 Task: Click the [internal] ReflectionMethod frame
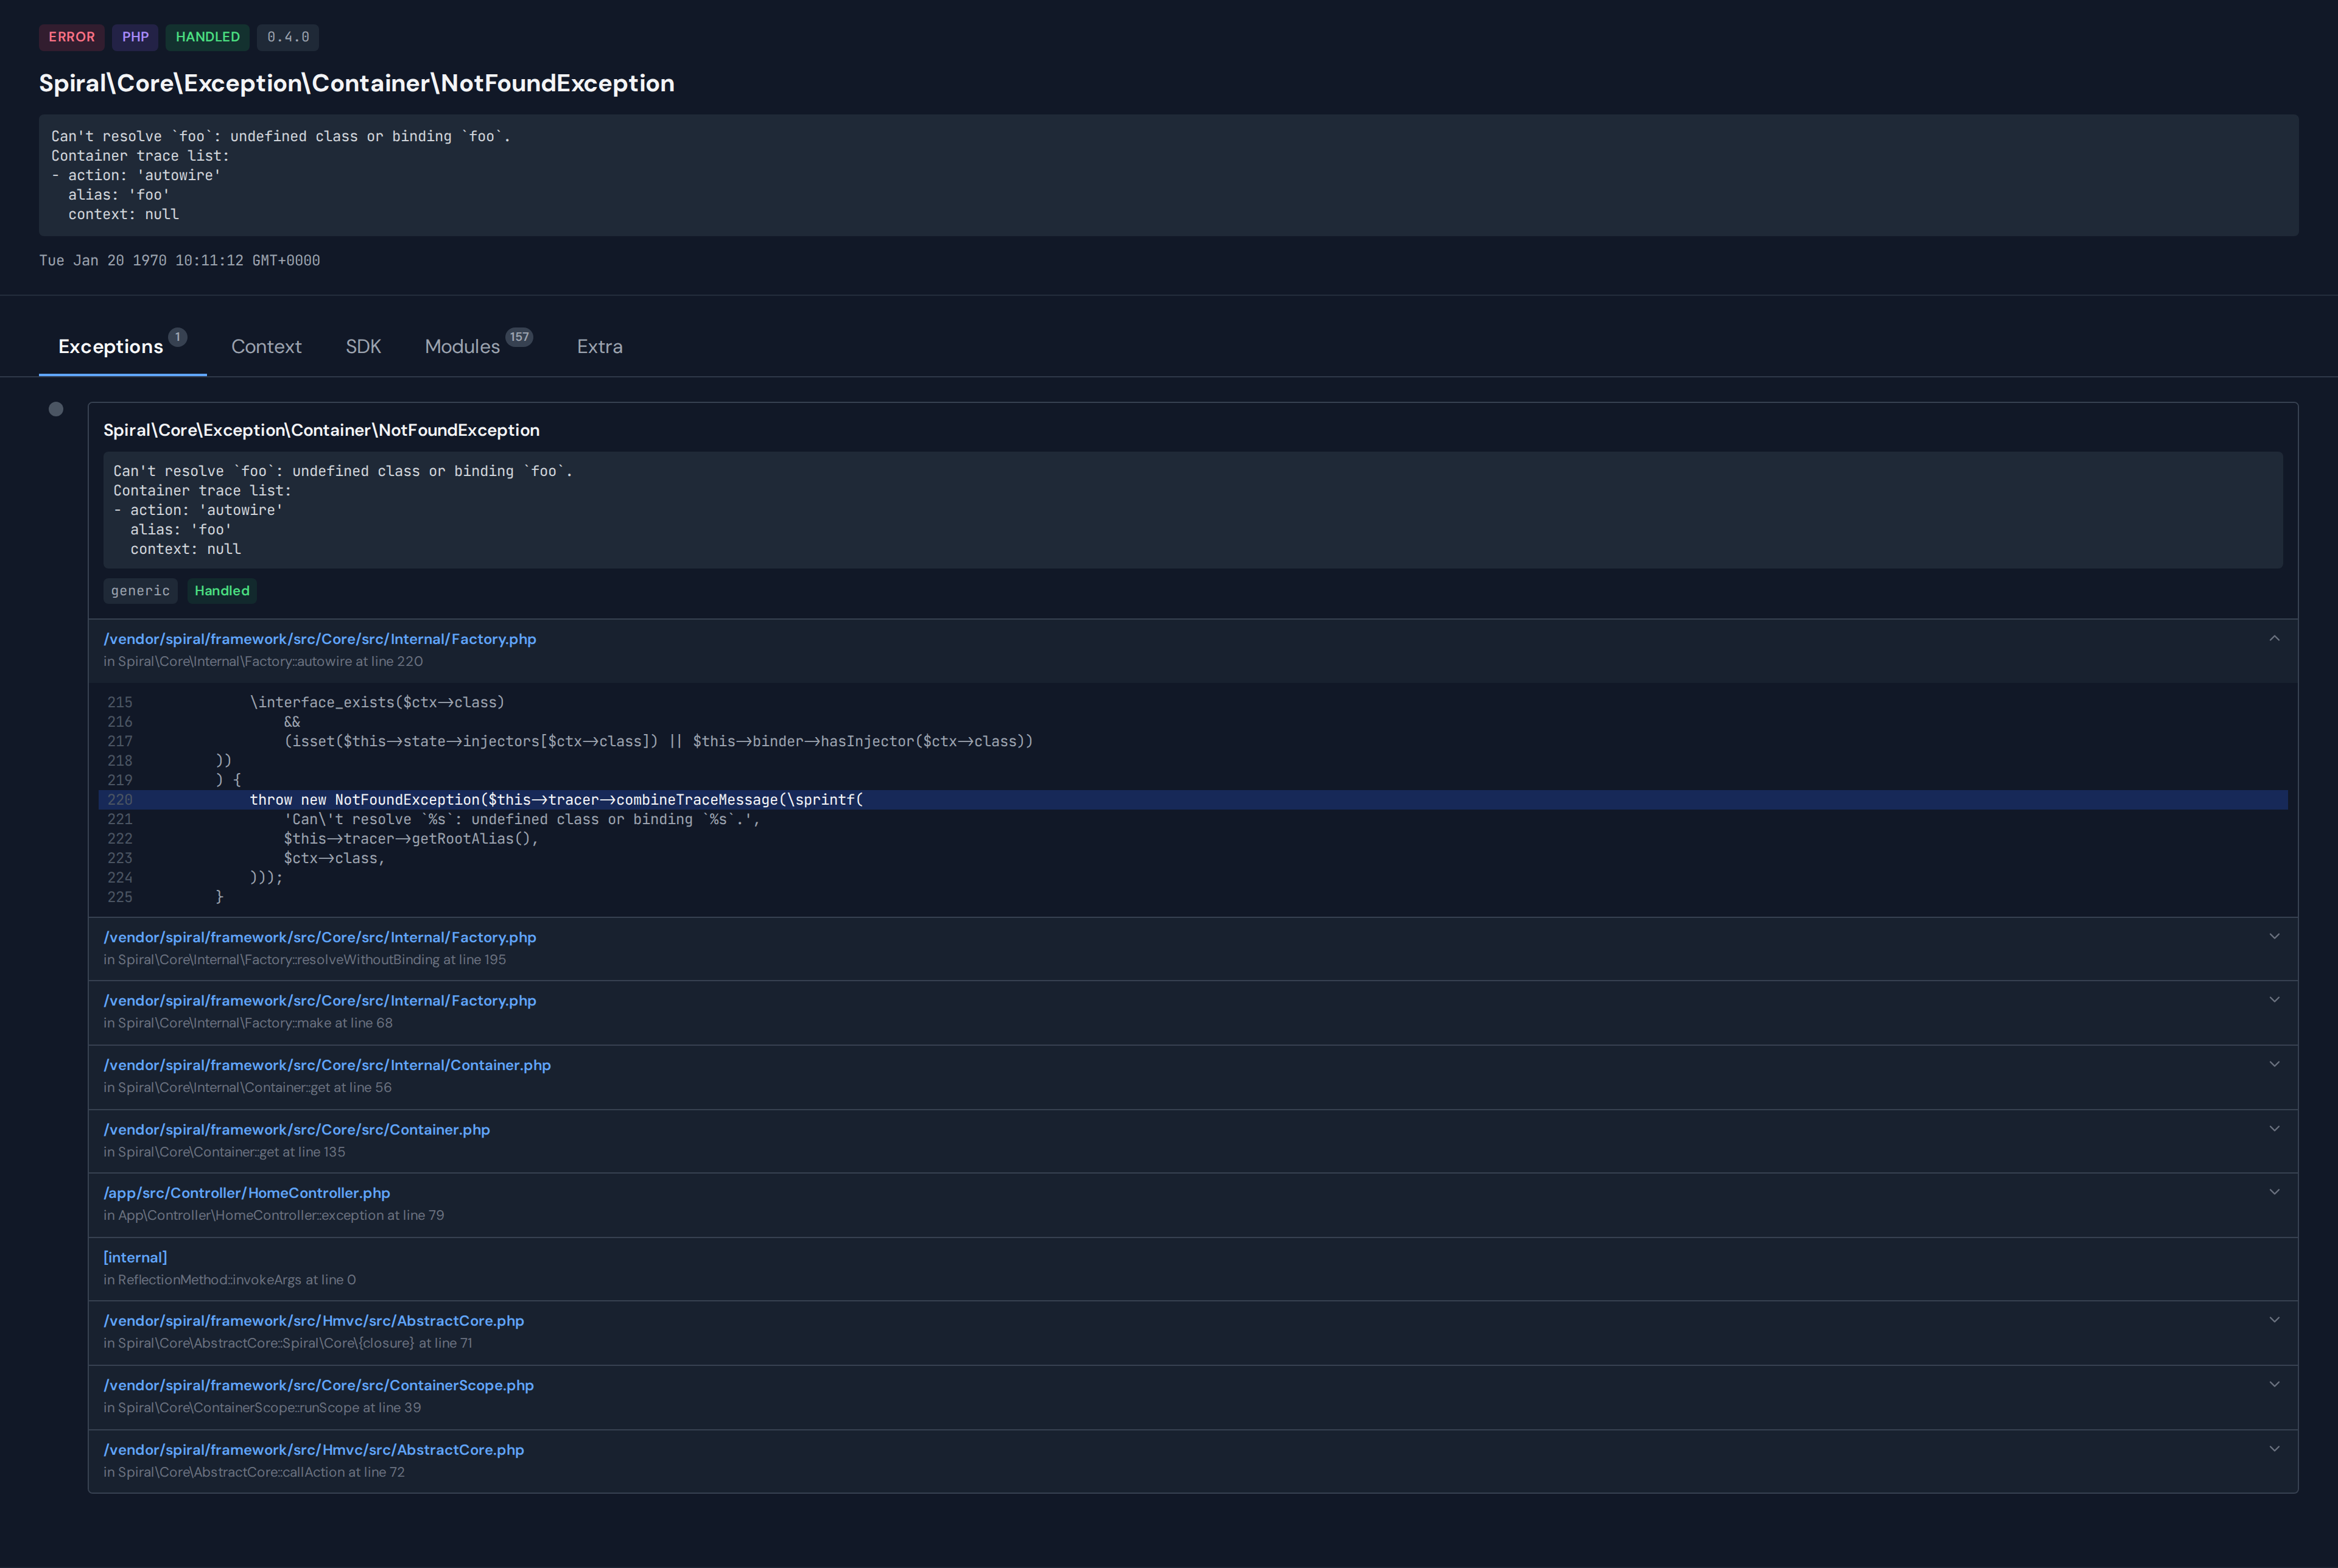pos(135,1257)
